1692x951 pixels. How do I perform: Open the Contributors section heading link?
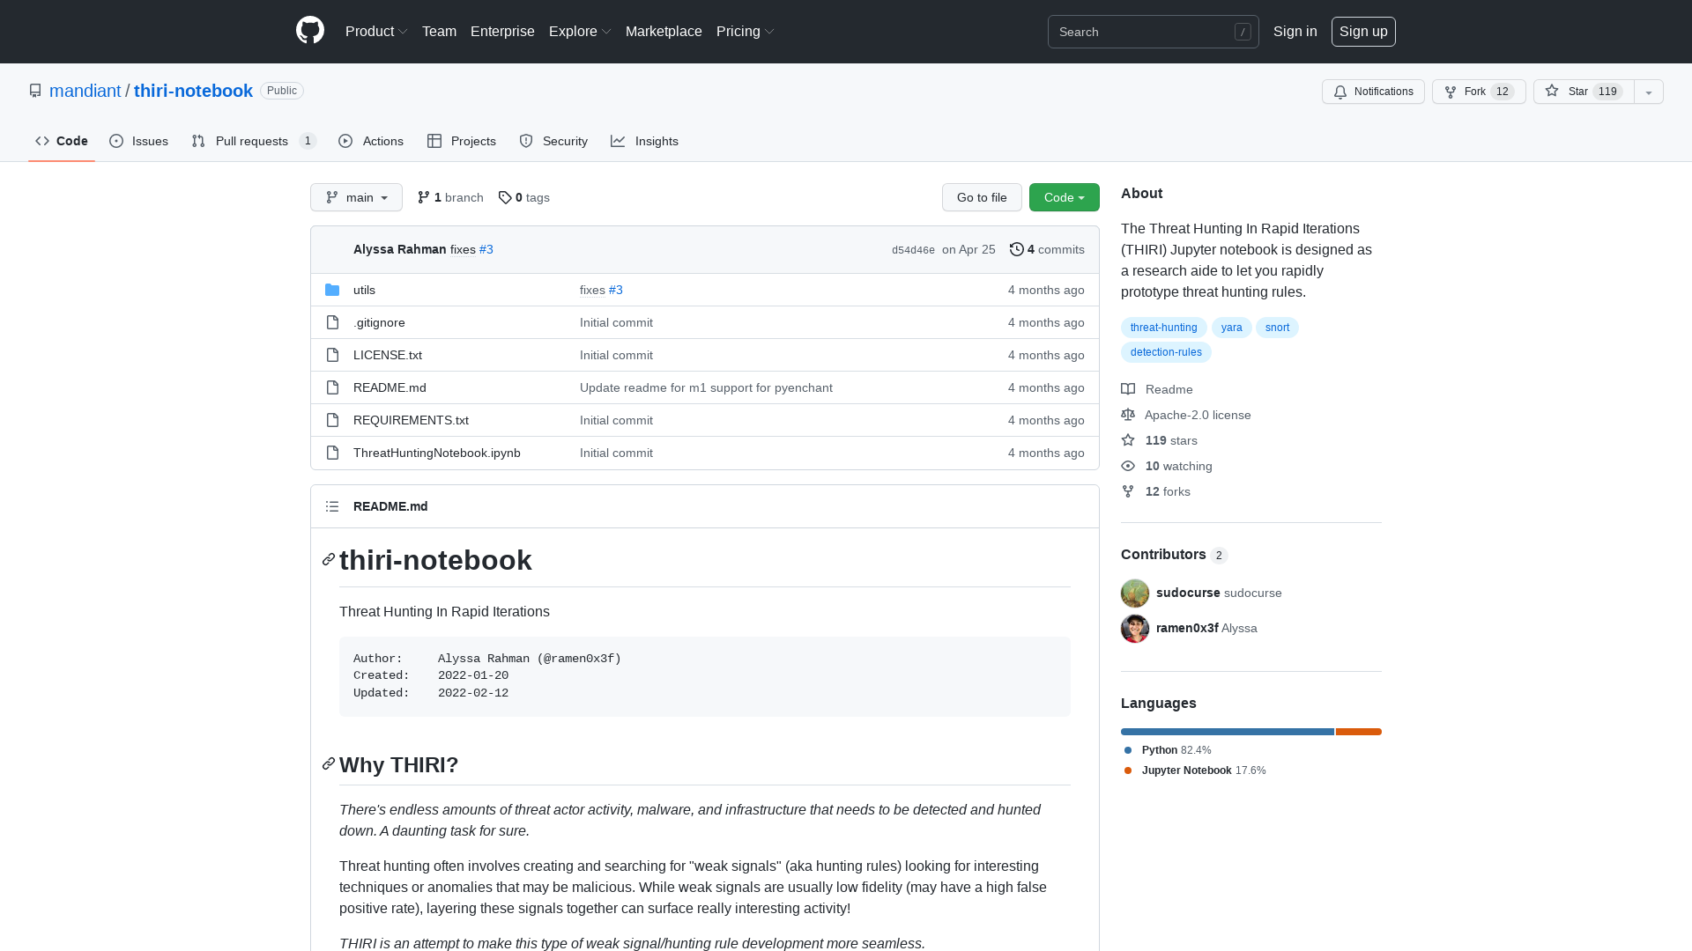point(1174,554)
